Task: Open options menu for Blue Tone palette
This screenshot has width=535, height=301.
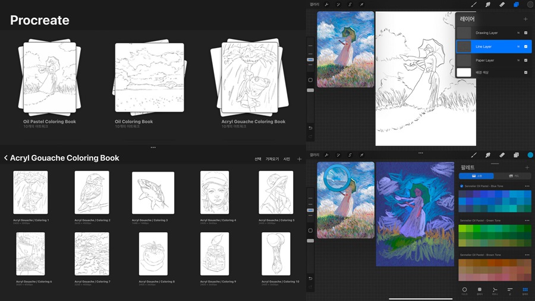Action: 527,186
